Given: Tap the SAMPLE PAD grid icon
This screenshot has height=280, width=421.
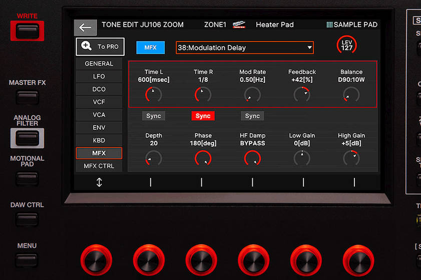Looking at the screenshot, I should [329, 24].
